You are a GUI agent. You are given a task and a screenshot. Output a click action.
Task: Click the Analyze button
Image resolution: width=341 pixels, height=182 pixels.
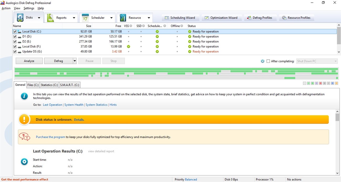click(29, 61)
